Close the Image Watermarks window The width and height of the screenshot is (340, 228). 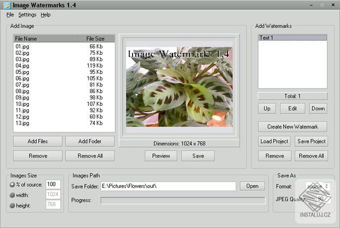[x=333, y=5]
